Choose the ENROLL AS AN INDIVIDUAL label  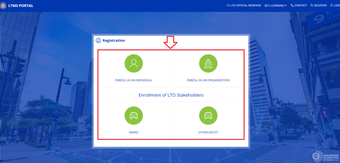(133, 80)
